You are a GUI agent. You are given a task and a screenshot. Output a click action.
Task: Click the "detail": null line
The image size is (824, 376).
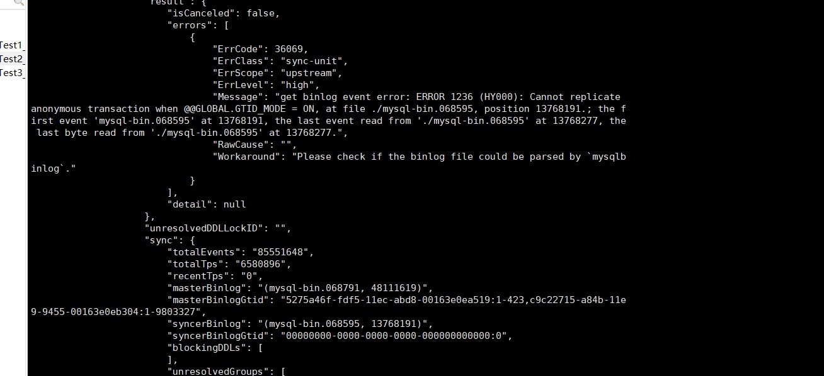[206, 204]
